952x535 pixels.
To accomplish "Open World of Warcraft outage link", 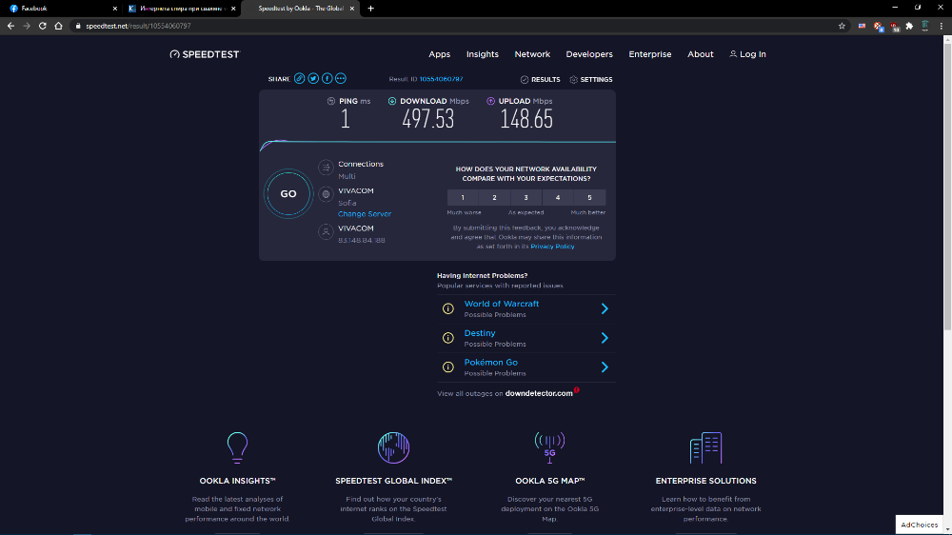I will click(502, 304).
